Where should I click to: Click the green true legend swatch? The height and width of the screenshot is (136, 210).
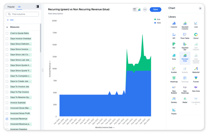[155, 19]
